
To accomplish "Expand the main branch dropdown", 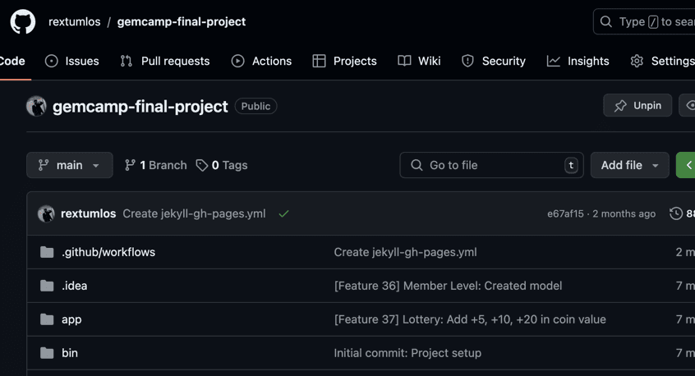I will [x=69, y=165].
